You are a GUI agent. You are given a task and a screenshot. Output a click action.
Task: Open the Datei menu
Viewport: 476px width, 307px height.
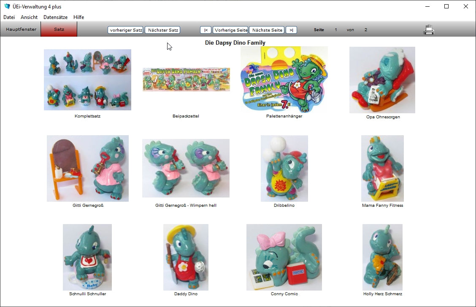(9, 17)
